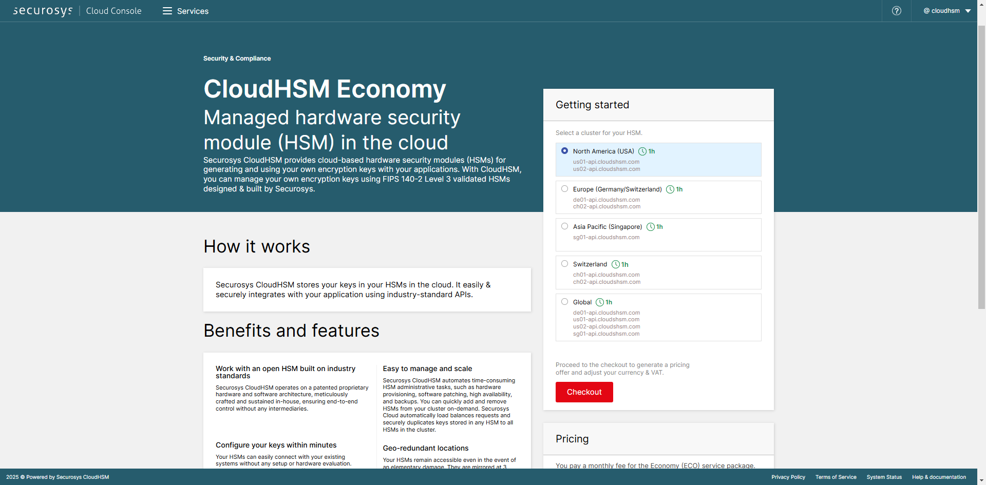This screenshot has height=485, width=986.
Task: Click clock icon beside Europe cluster
Action: 670,189
